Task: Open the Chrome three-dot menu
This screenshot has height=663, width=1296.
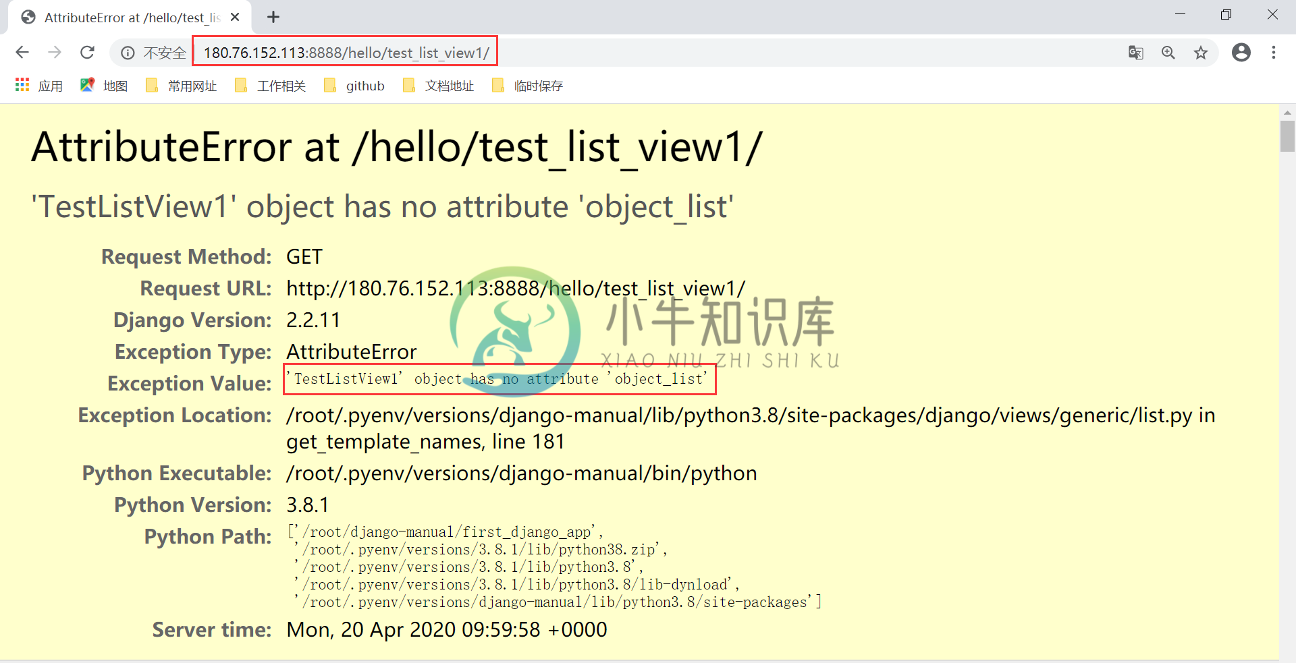Action: [1274, 53]
